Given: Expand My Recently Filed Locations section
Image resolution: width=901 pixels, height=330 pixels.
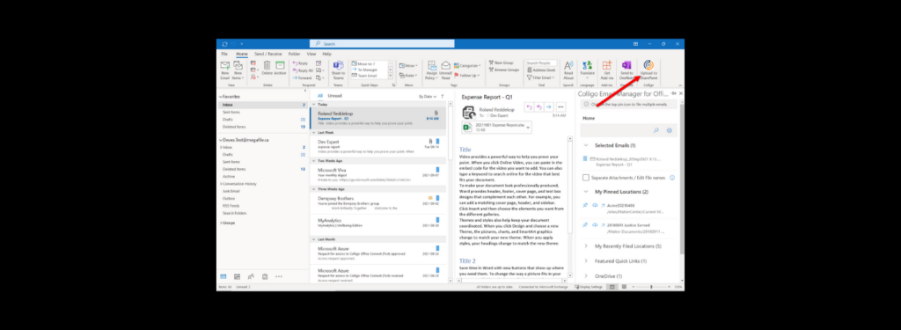Looking at the screenshot, I should pyautogui.click(x=585, y=246).
